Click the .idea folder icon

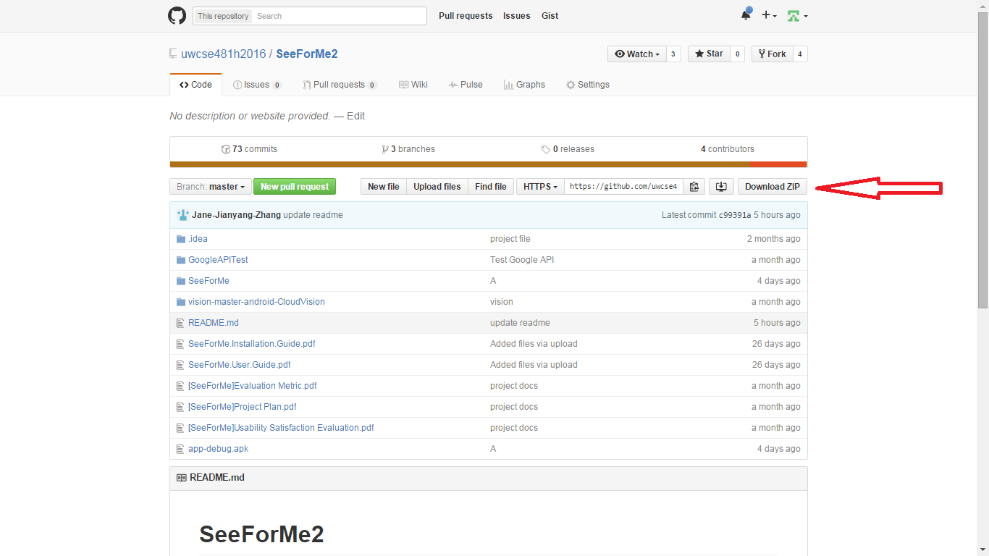click(x=181, y=239)
